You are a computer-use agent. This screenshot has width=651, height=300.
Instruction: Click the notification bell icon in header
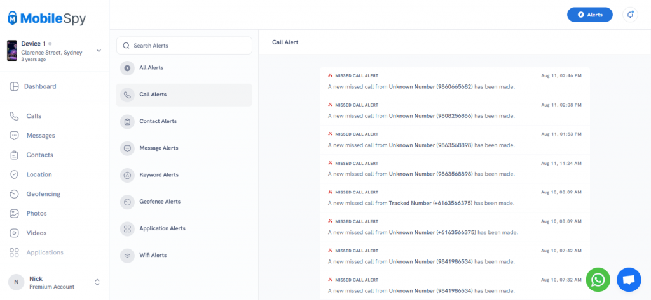(630, 15)
